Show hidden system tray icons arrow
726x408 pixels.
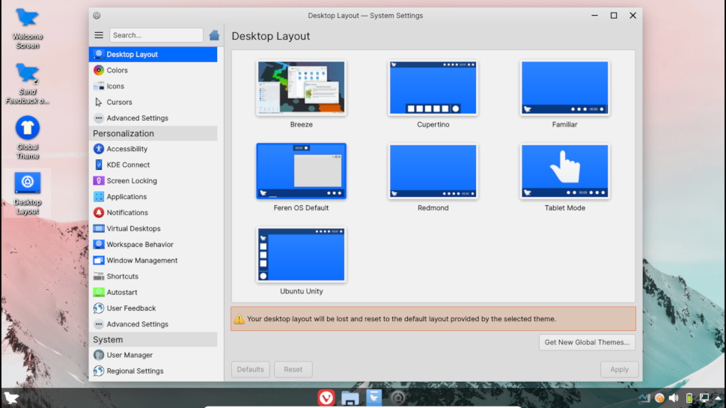pyautogui.click(x=718, y=398)
